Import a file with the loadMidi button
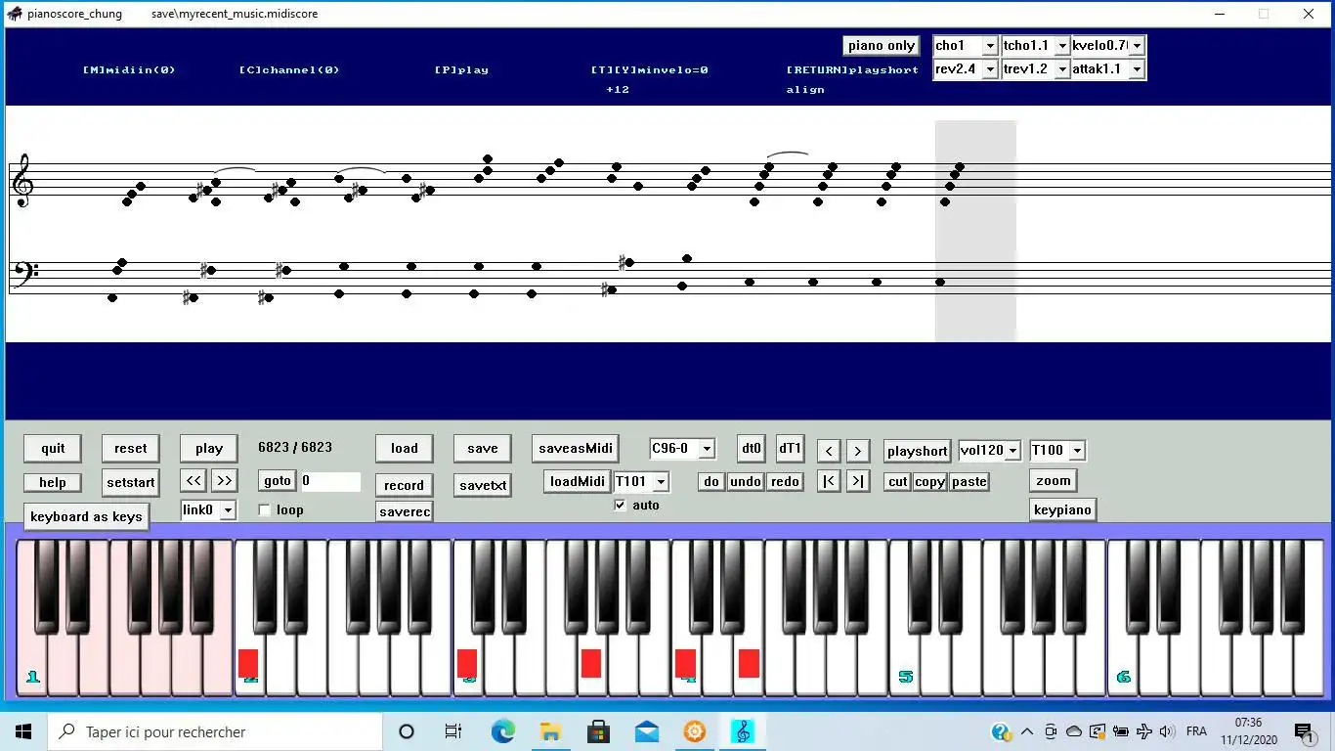This screenshot has width=1335, height=751. (x=578, y=481)
